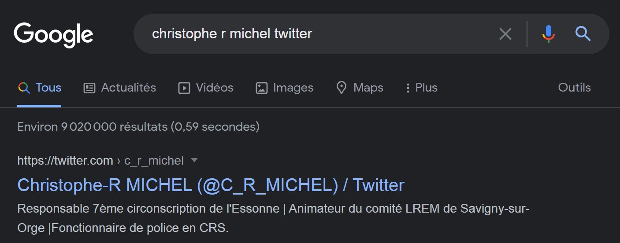
Task: Click the Environ 9 020 000 résultats text
Action: 138,127
